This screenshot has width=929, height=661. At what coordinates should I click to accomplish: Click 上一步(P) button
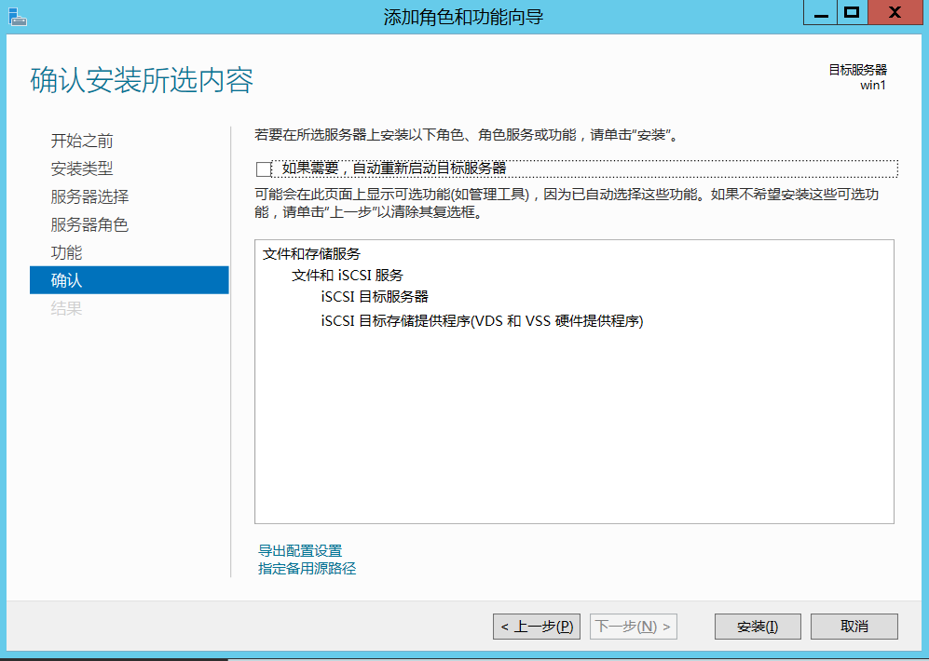pos(536,626)
